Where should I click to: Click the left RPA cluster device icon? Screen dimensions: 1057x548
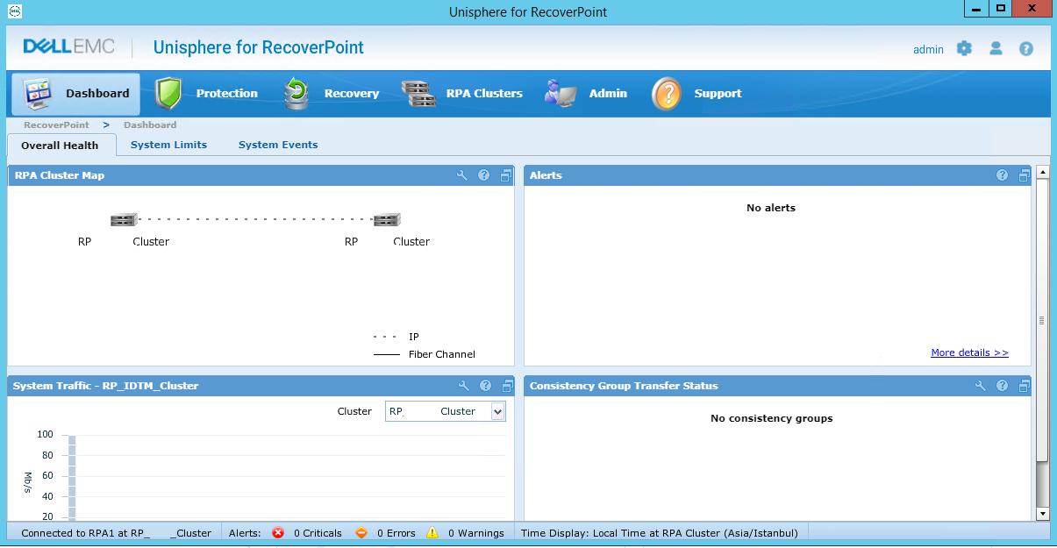click(124, 220)
